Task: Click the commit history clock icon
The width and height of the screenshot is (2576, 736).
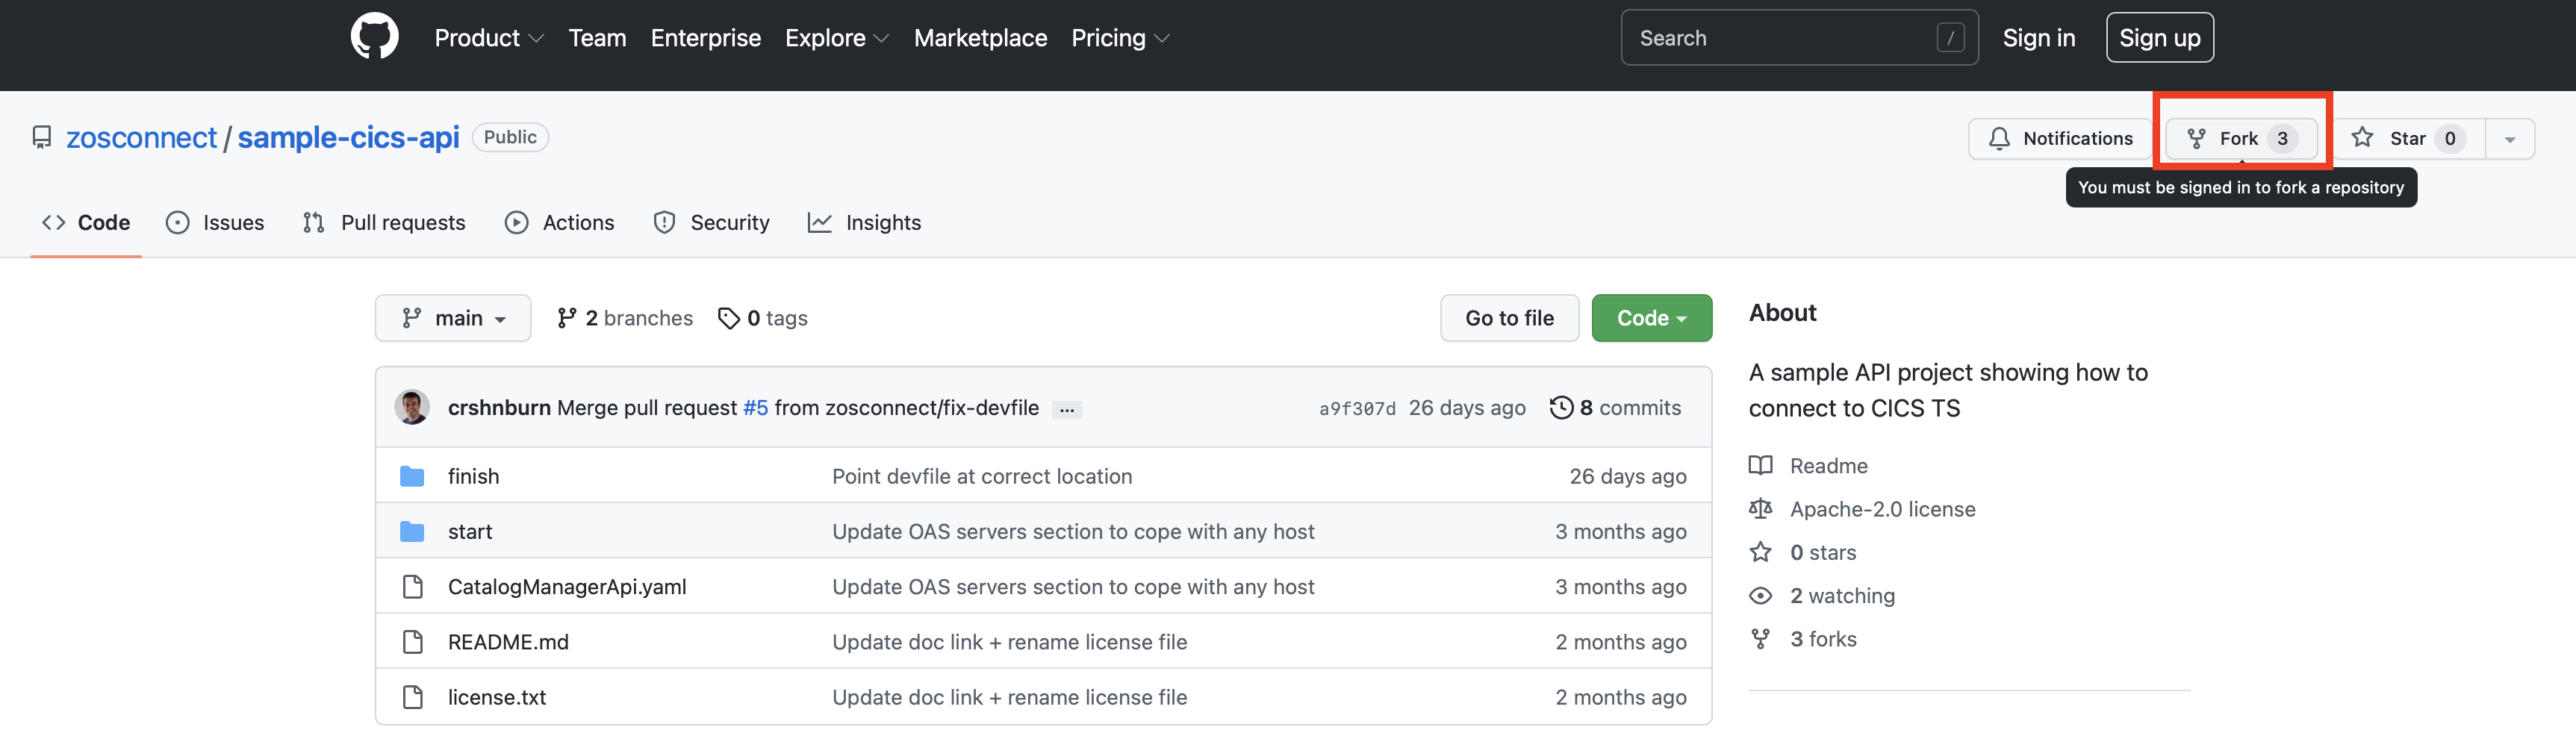Action: point(1561,407)
